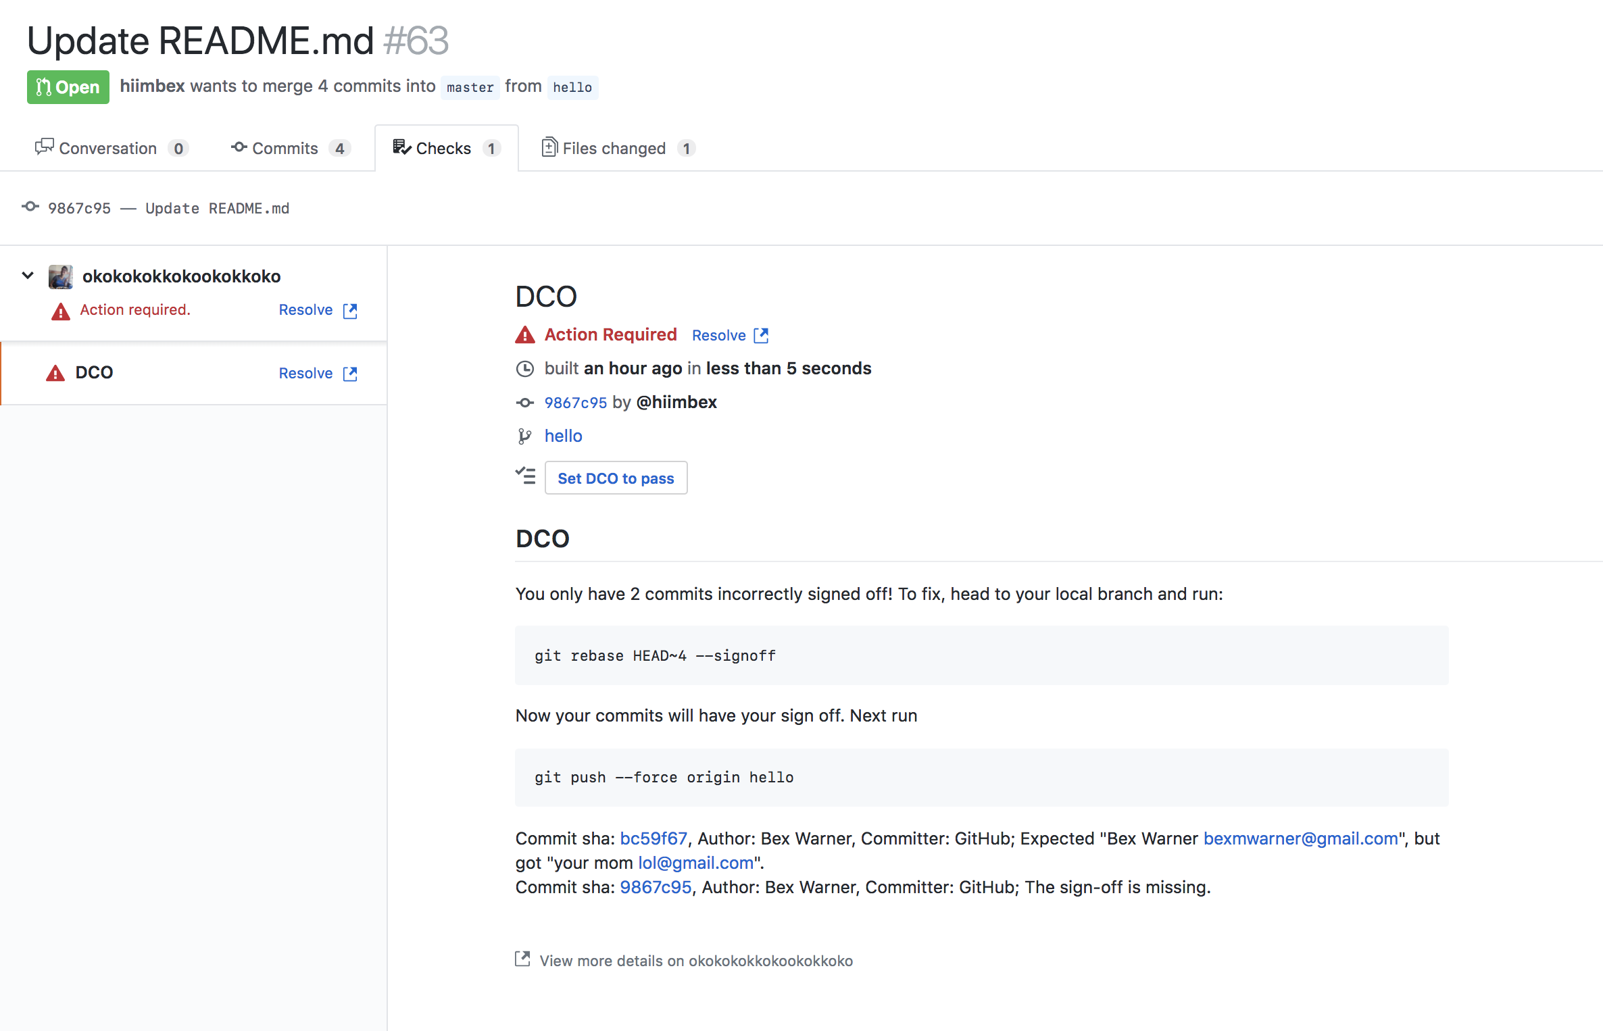Viewport: 1603px width, 1031px height.
Task: Click the files changed icon on Files changed tab
Action: [x=548, y=148]
